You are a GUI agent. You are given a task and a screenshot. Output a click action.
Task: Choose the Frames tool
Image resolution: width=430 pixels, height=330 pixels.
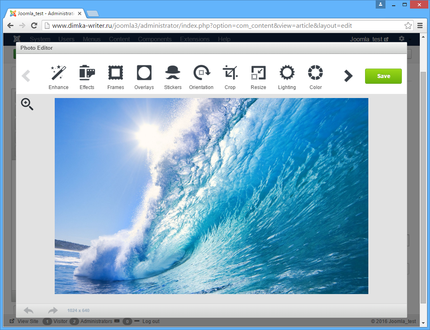coord(116,76)
